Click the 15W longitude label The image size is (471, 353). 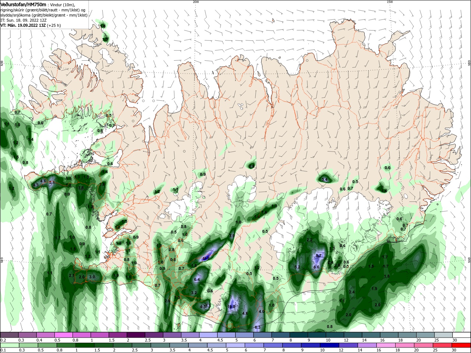(x=390, y=2)
